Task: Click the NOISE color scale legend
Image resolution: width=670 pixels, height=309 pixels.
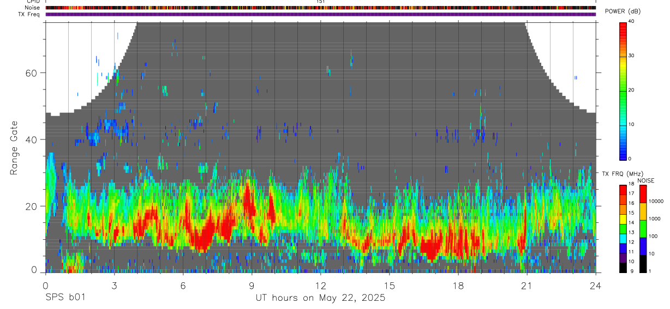Action: 642,229
